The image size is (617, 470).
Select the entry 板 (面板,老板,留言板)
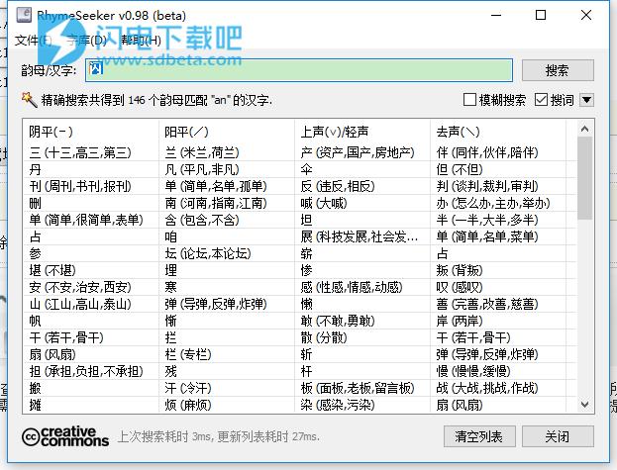pos(358,389)
